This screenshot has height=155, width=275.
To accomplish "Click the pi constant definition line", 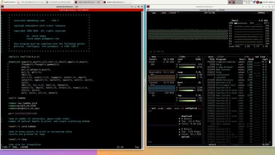I will click(23, 114).
